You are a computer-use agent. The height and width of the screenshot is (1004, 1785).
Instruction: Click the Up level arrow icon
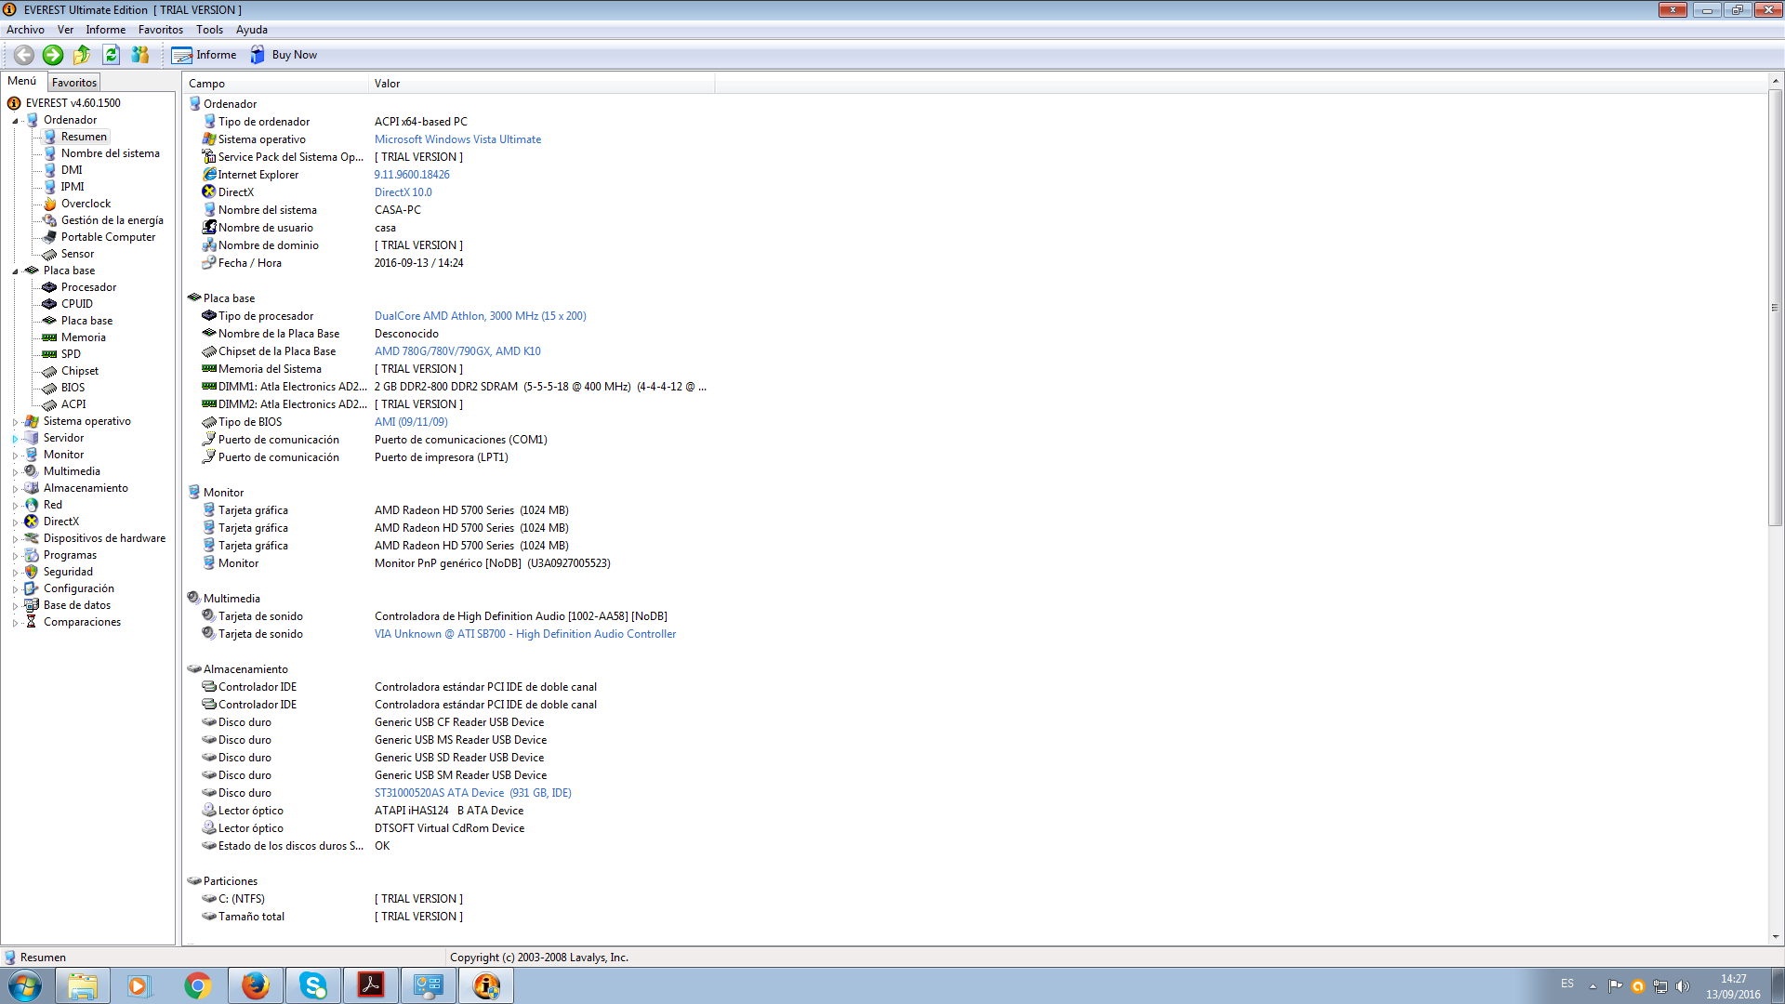82,55
